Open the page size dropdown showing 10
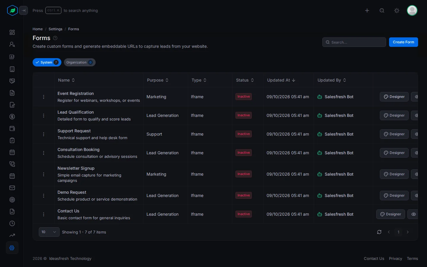Screen dimensions: 427x267 pyautogui.click(x=49, y=232)
